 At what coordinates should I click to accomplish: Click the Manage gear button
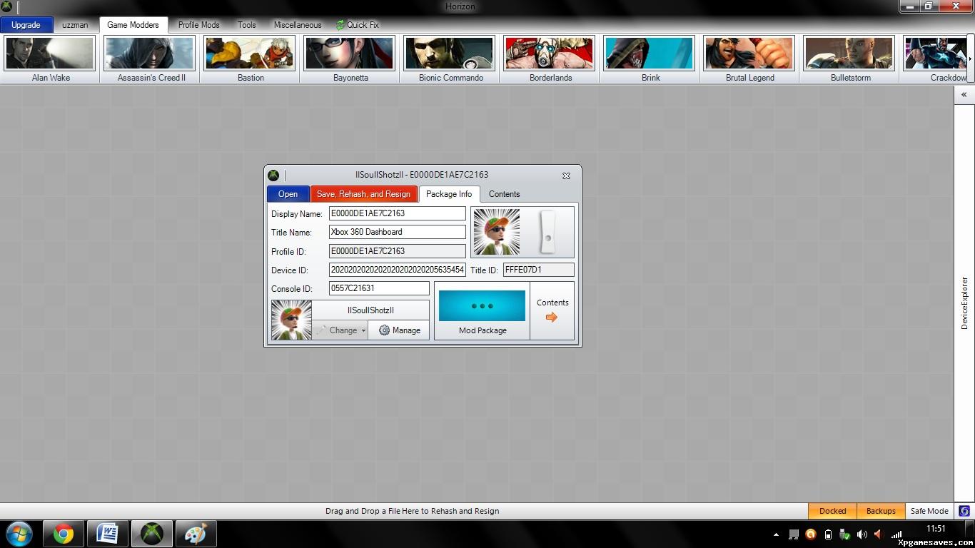pos(399,330)
